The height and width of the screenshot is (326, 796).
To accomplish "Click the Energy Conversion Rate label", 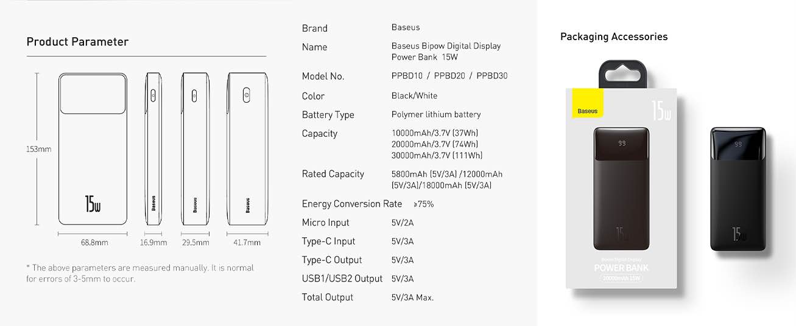I will coord(351,204).
